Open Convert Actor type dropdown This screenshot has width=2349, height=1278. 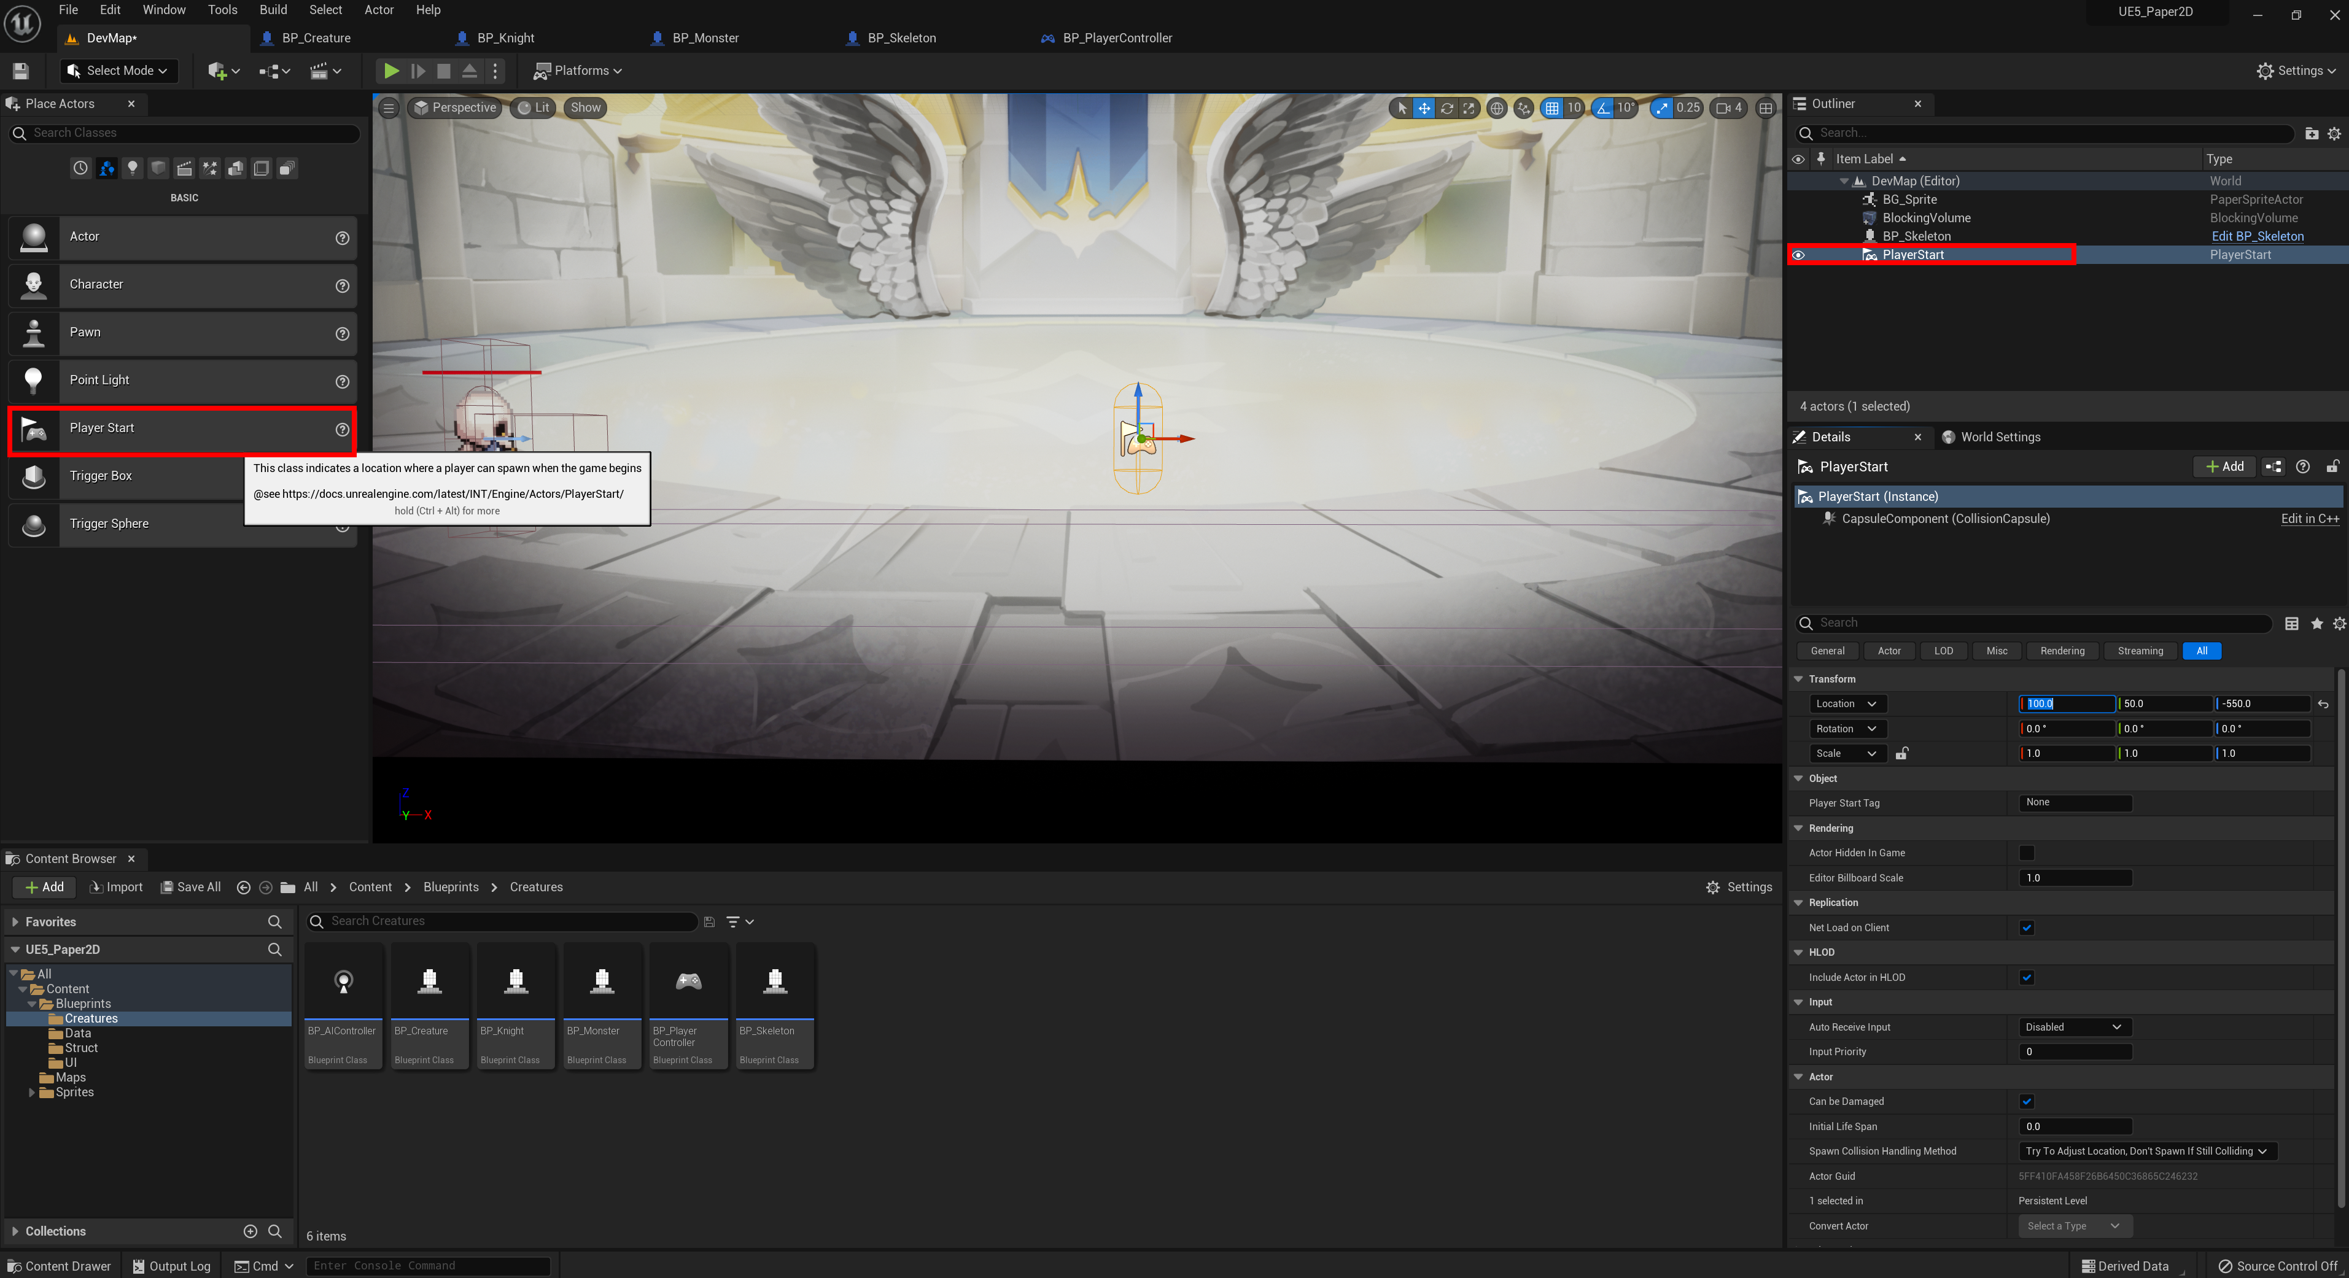[2075, 1226]
